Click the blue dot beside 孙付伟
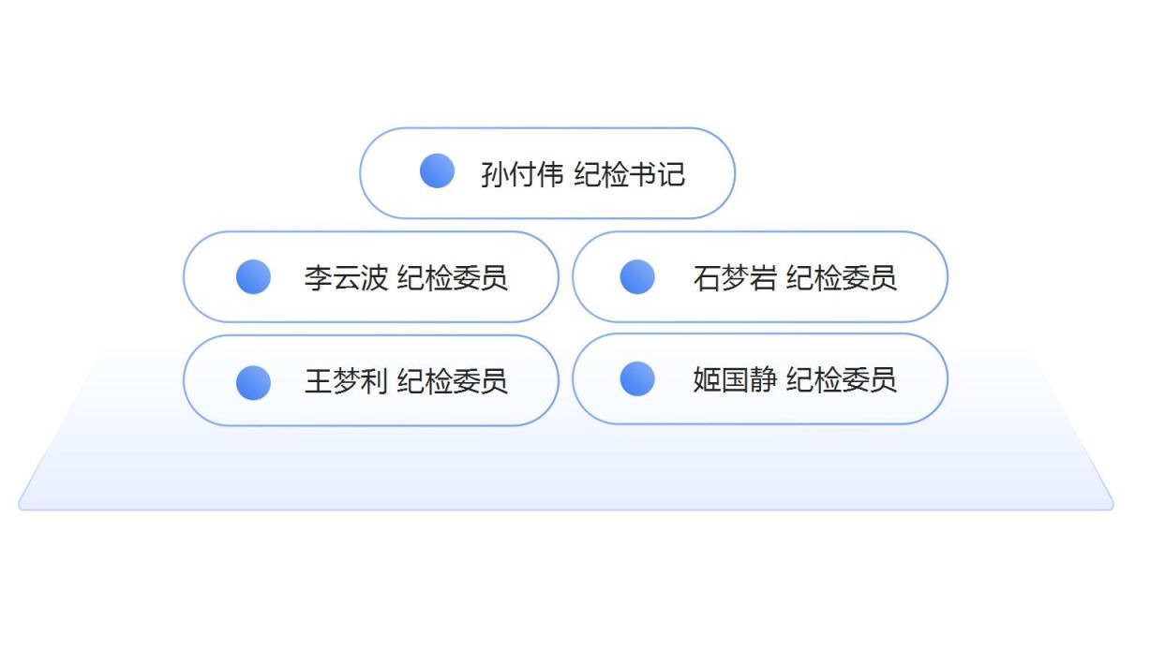 [437, 170]
